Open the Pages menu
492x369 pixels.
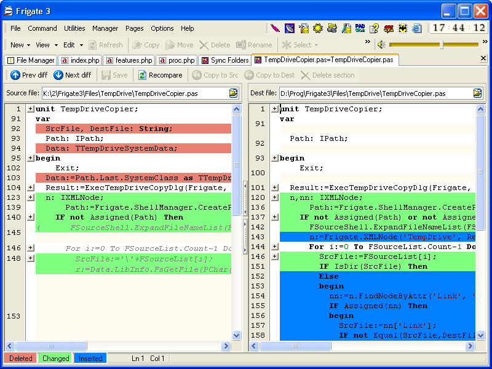[134, 28]
